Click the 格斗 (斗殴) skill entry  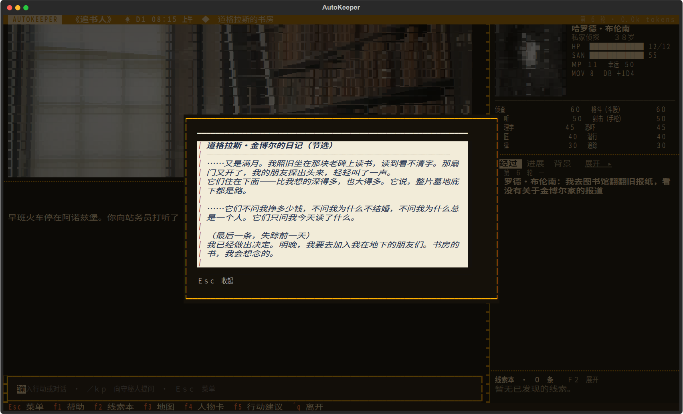[x=628, y=109]
